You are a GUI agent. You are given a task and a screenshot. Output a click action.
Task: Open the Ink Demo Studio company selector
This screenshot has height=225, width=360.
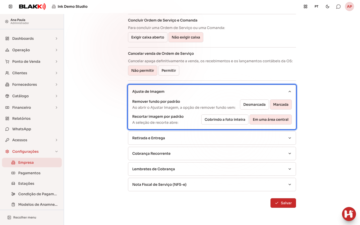point(70,6)
